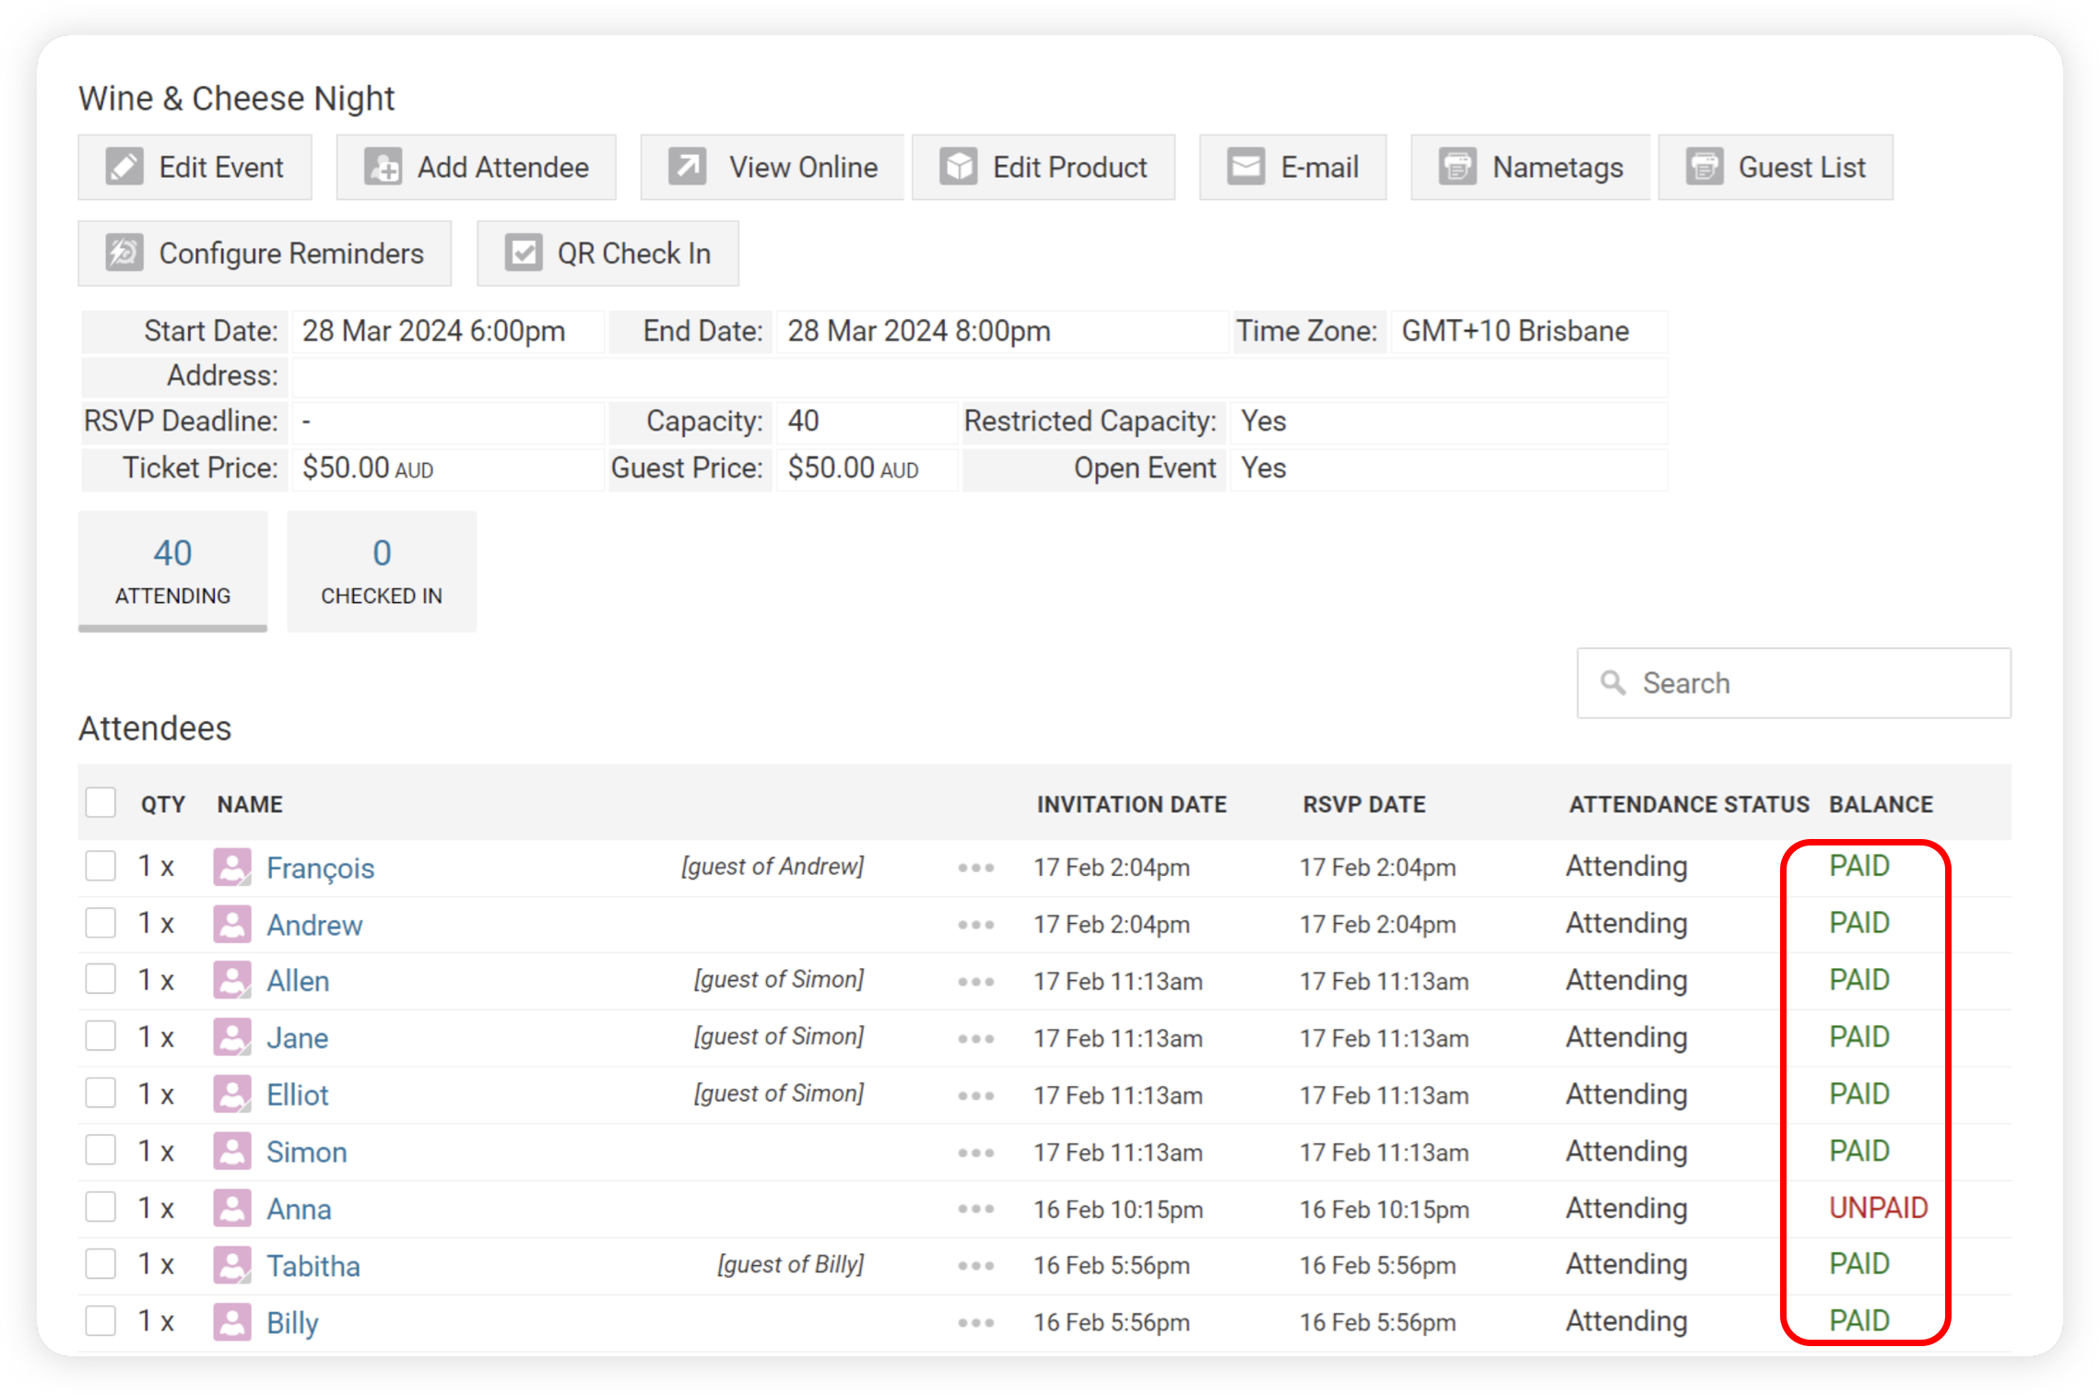
Task: Click the Guest List printer icon
Action: tap(1705, 167)
